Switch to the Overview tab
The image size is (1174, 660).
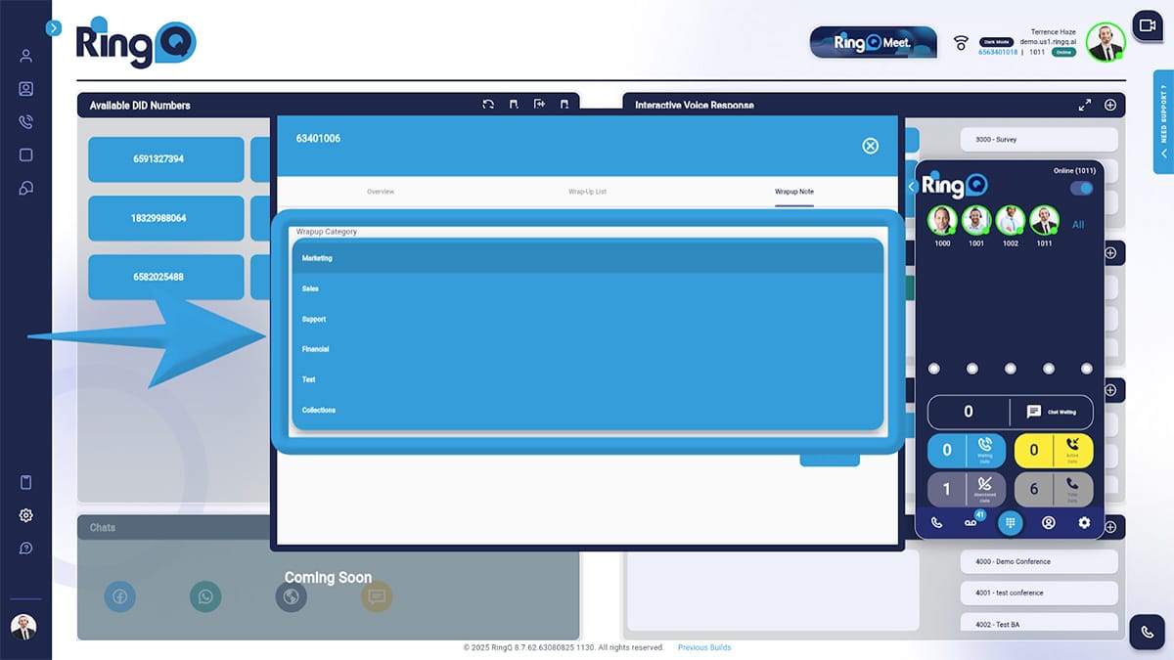point(381,192)
